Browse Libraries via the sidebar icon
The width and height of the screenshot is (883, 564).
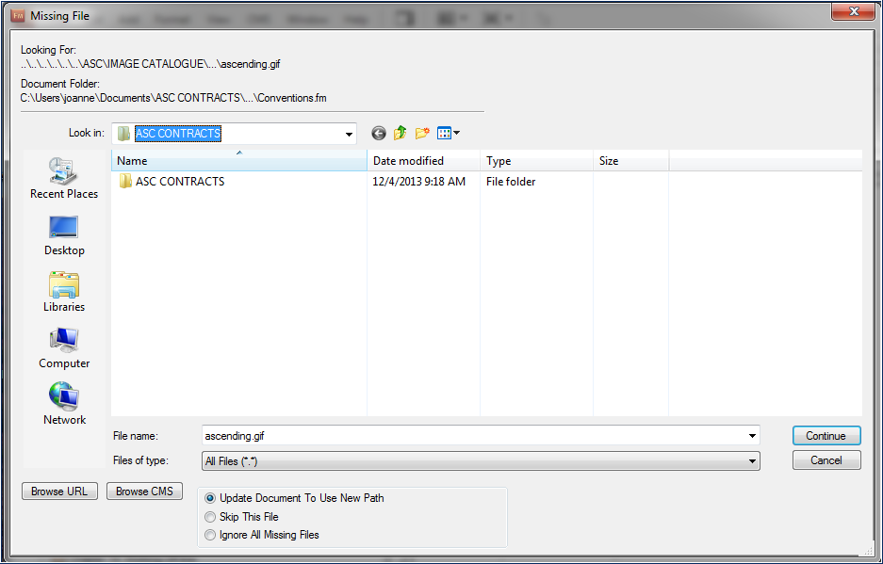[63, 291]
